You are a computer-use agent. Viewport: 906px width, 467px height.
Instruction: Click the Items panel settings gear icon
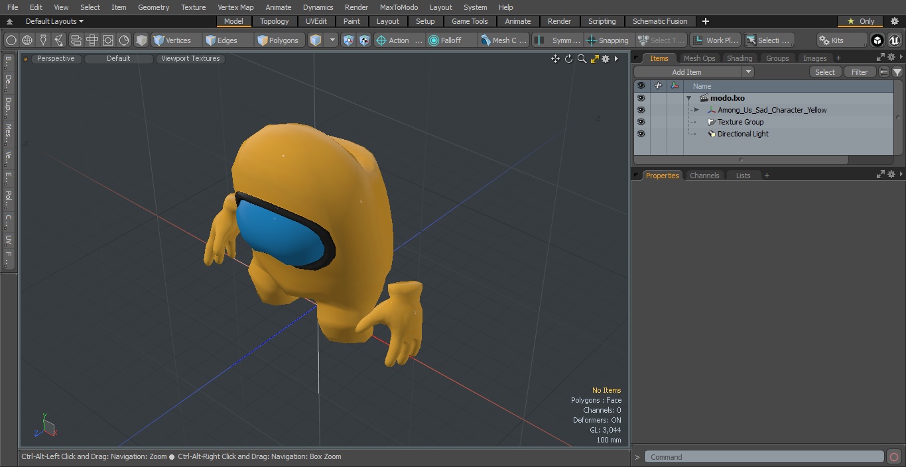891,58
